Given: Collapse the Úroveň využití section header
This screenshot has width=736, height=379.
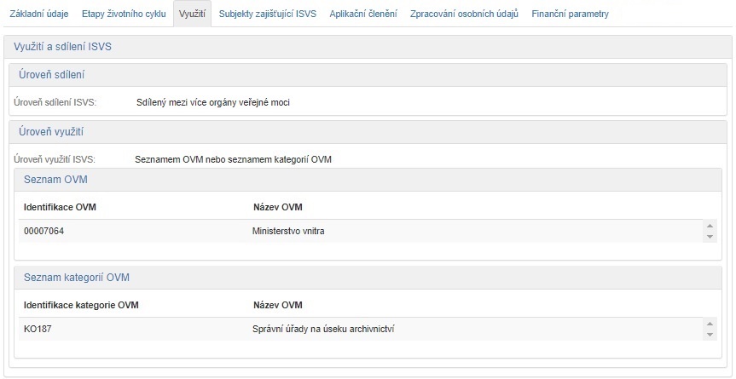Looking at the screenshot, I should pos(50,132).
